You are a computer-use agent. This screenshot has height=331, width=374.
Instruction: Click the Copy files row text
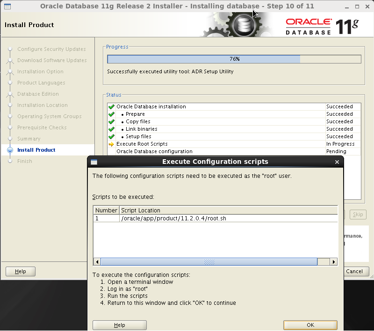[x=138, y=121]
